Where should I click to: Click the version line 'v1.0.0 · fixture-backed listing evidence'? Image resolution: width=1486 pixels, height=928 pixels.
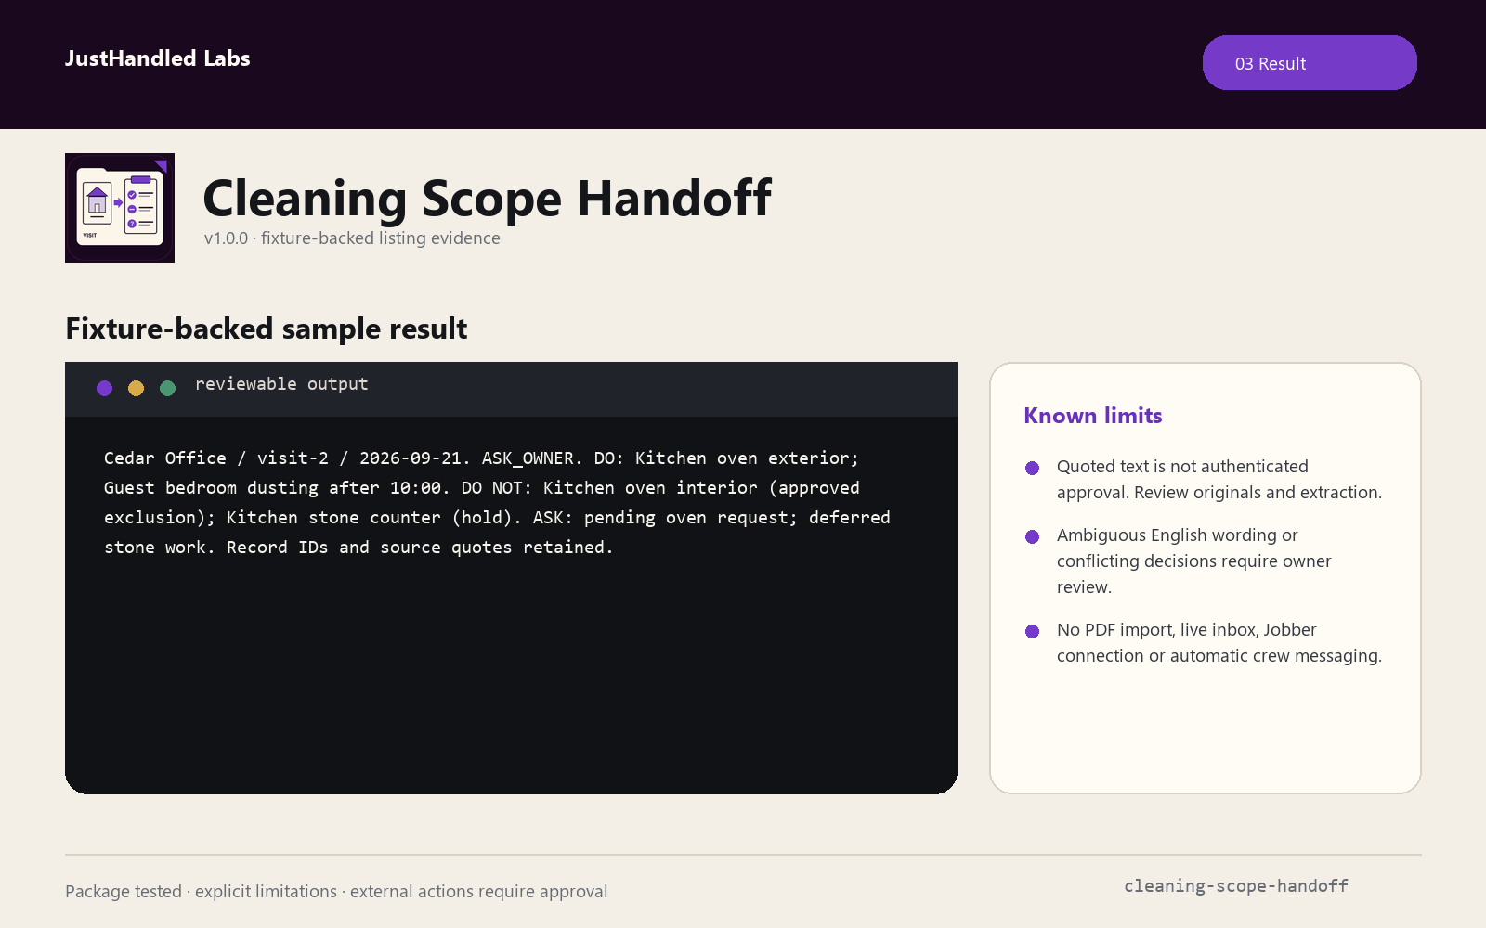pyautogui.click(x=352, y=238)
